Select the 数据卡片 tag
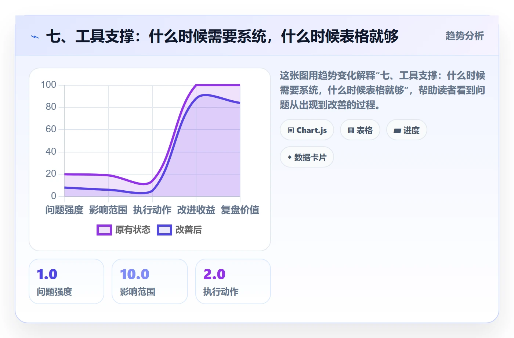This screenshot has width=514, height=338. tap(307, 157)
